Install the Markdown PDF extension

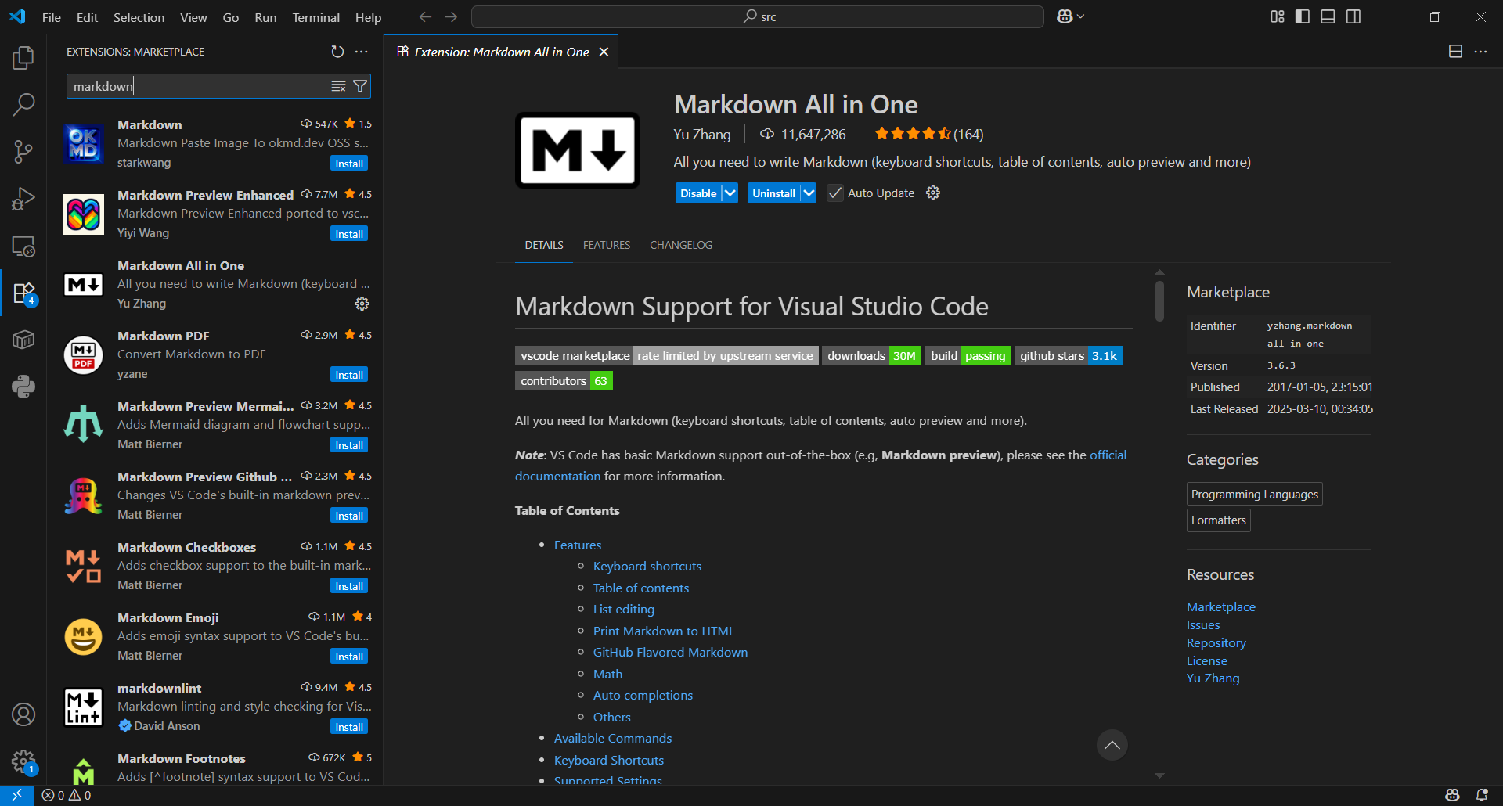[x=349, y=375]
